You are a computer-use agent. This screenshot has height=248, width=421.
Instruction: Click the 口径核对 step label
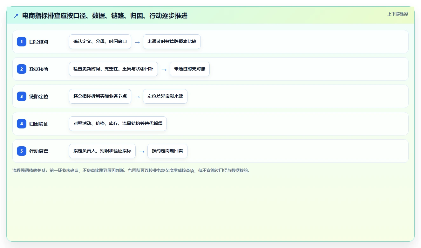39,42
